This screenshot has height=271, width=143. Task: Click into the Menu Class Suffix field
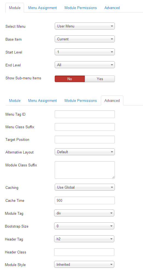85,127
